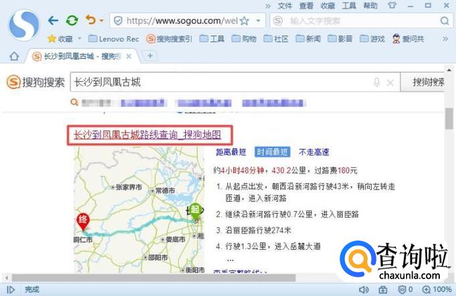Refresh the page with the green reload icon
Screen dimensions: 456x296
point(72,21)
